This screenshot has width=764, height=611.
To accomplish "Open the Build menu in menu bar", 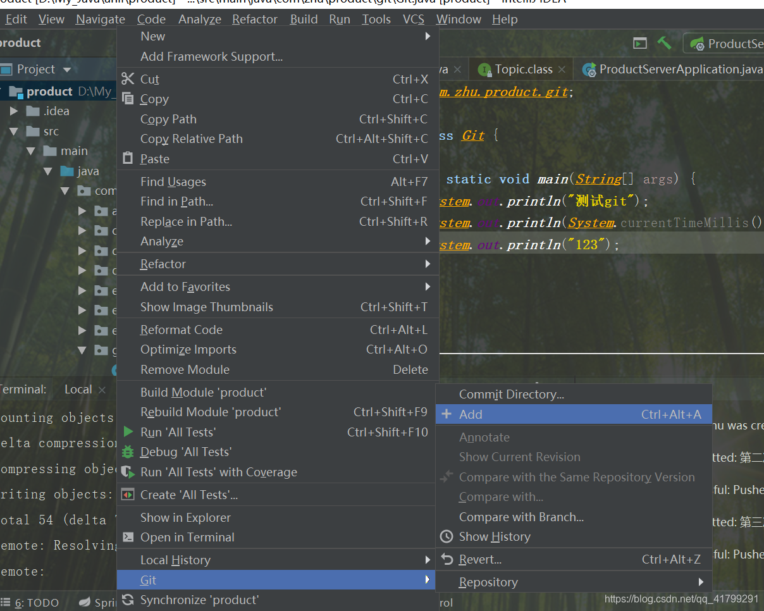I will [x=304, y=19].
